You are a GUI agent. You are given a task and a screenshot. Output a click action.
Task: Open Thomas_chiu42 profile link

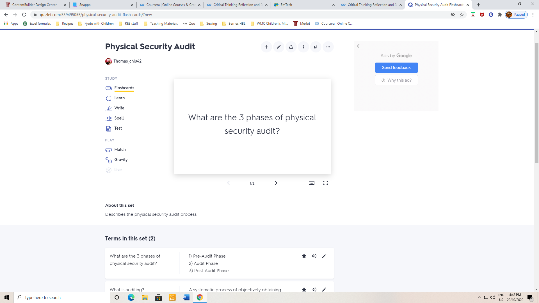(127, 61)
